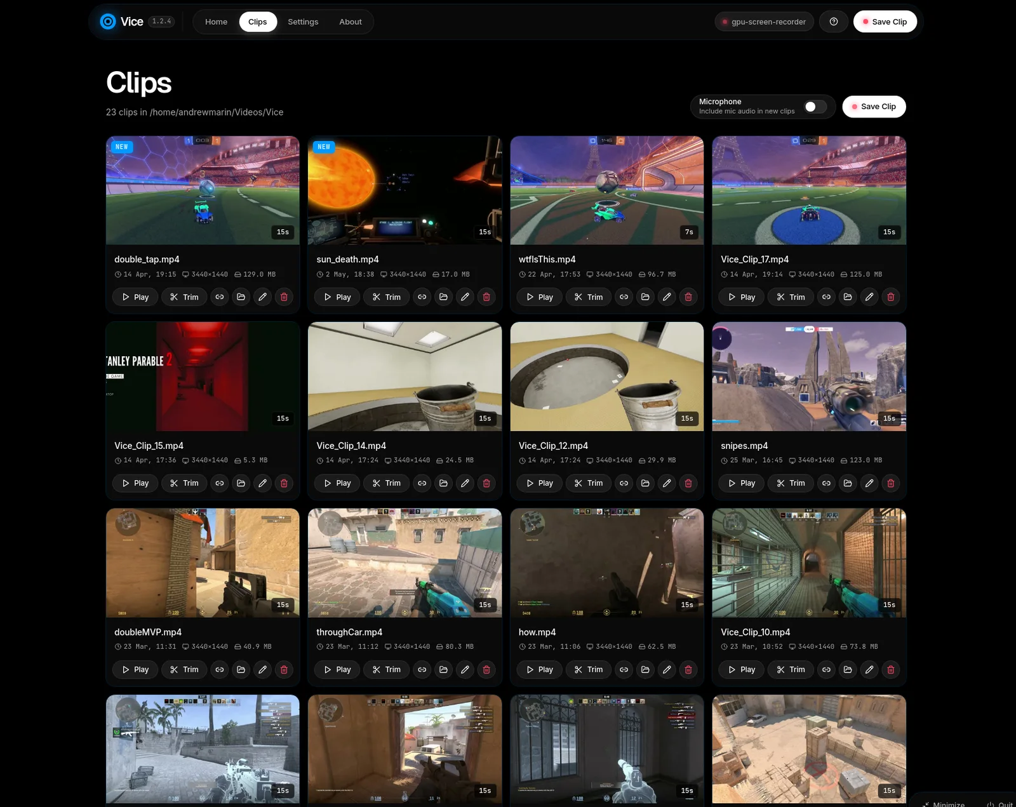Open folder icon for throughCar.mp4
This screenshot has width=1016, height=807.
(443, 669)
